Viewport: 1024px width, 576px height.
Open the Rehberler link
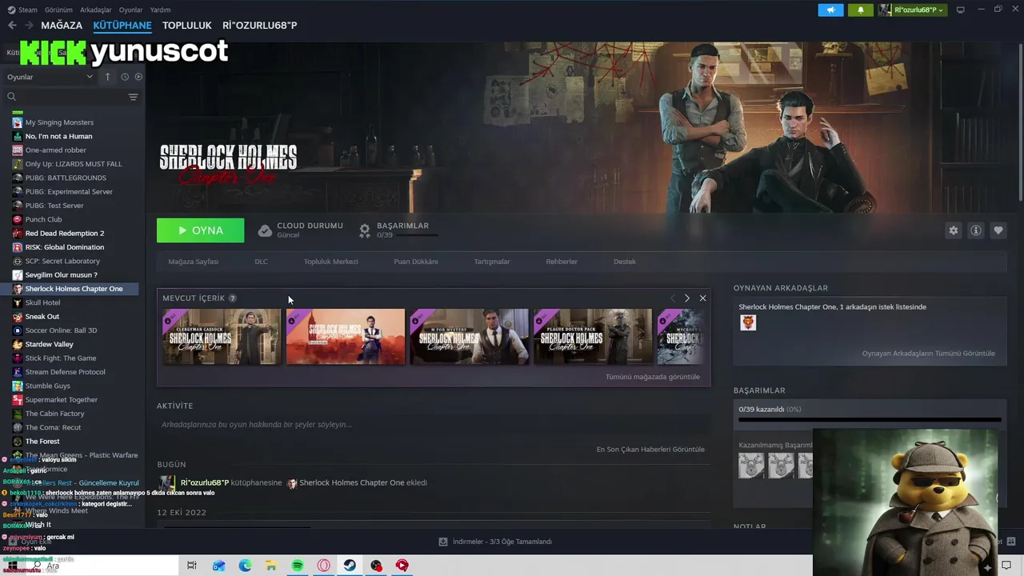562,262
